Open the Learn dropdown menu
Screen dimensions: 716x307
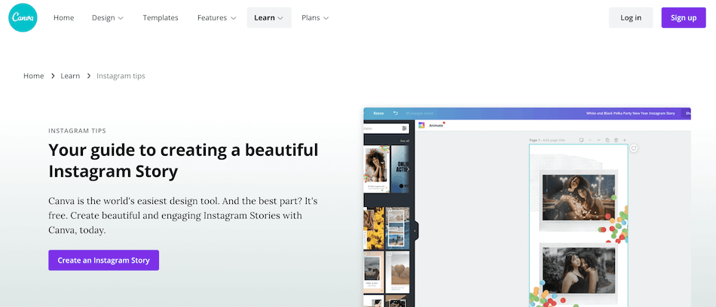pyautogui.click(x=269, y=18)
